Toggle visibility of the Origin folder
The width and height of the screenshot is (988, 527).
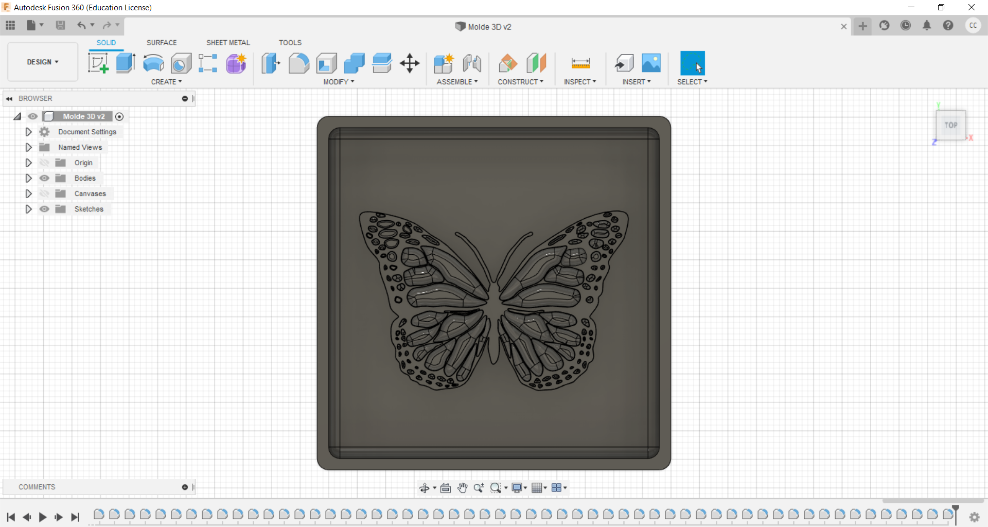(x=45, y=163)
